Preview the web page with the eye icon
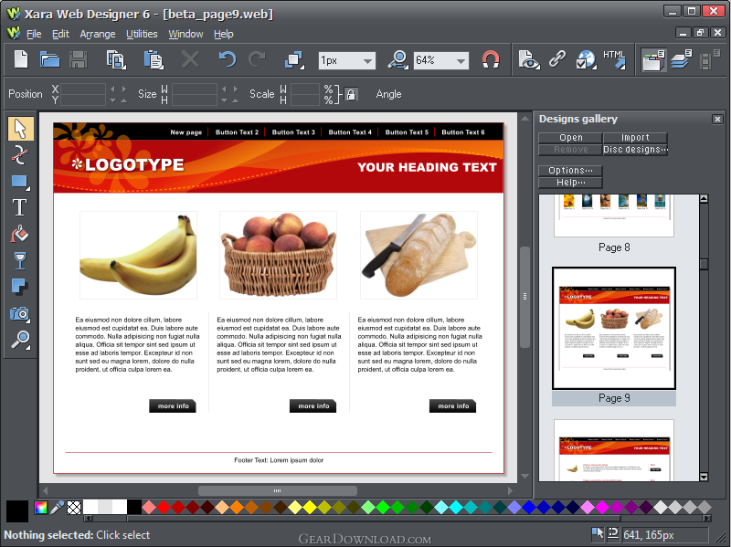Viewport: 731px width, 547px height. pyautogui.click(x=529, y=60)
